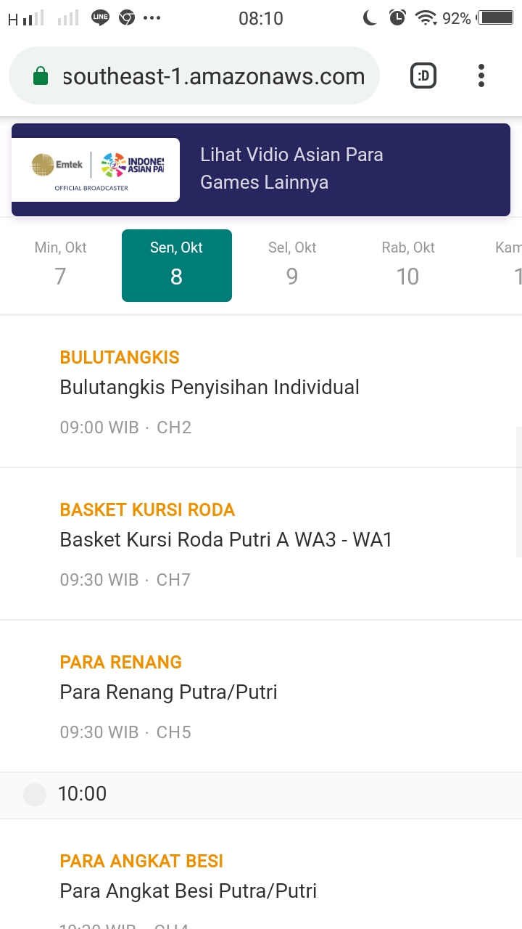Viewport: 522px width, 929px height.
Task: Open the Chrome tab switcher icon
Action: (x=423, y=75)
